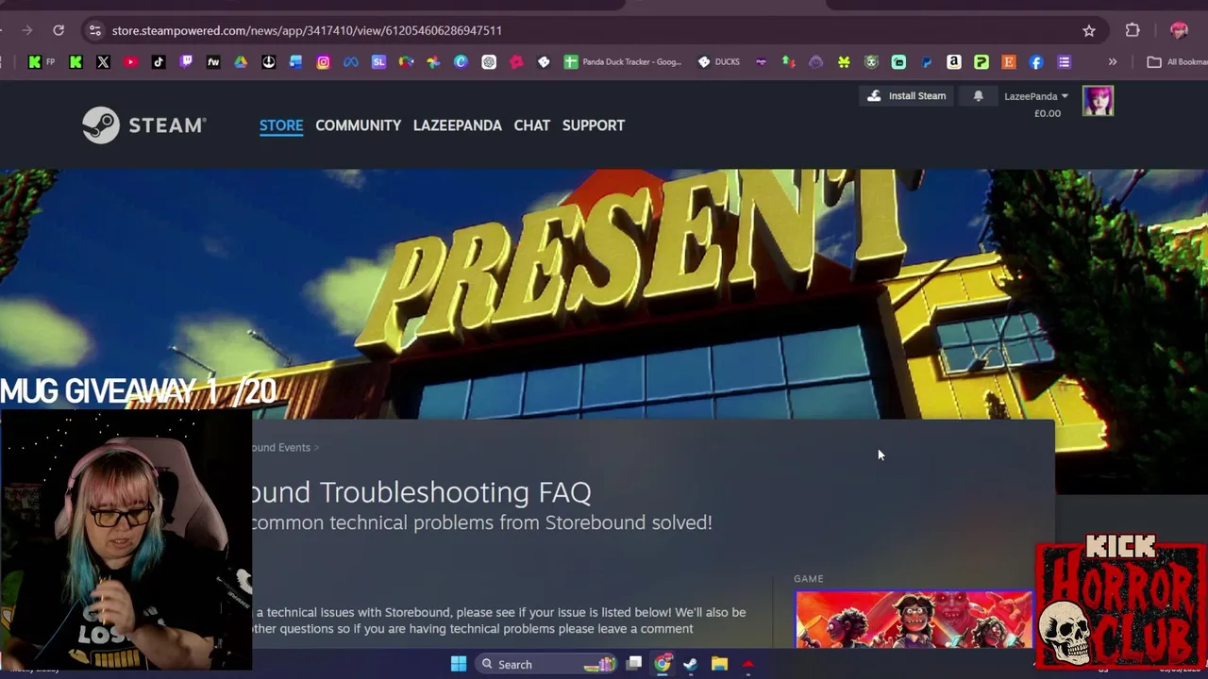Open the PayPal bookmark icon

[x=927, y=62]
